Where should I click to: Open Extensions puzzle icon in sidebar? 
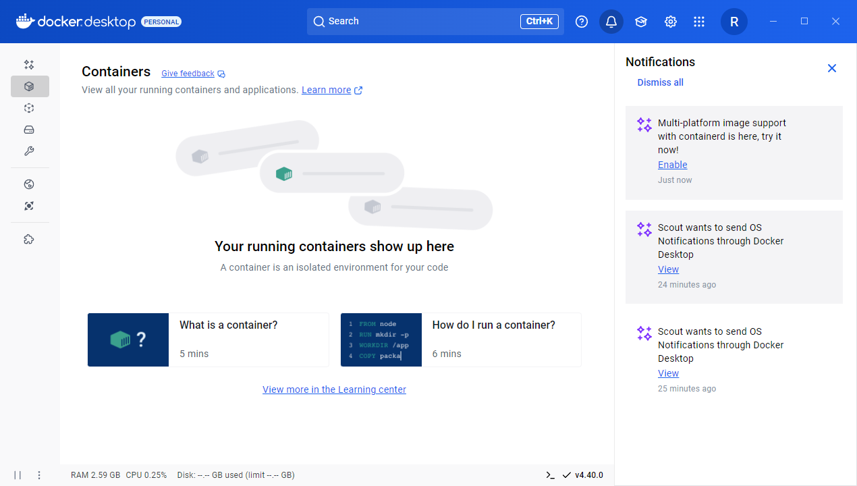click(29, 239)
